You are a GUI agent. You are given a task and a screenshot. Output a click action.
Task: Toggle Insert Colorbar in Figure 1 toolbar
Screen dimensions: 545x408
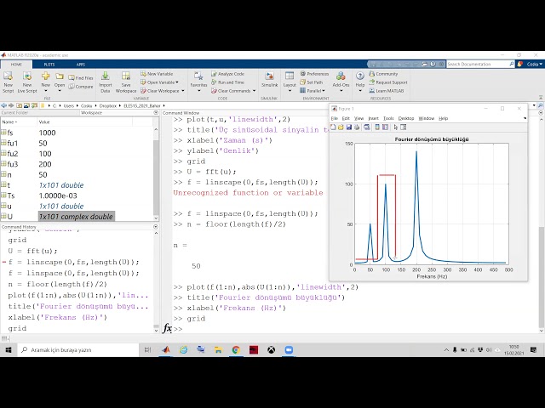coord(377,127)
